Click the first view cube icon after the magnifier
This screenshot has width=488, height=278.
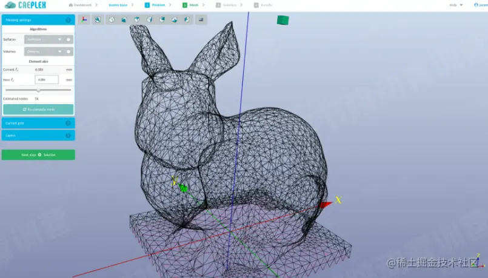click(x=112, y=19)
